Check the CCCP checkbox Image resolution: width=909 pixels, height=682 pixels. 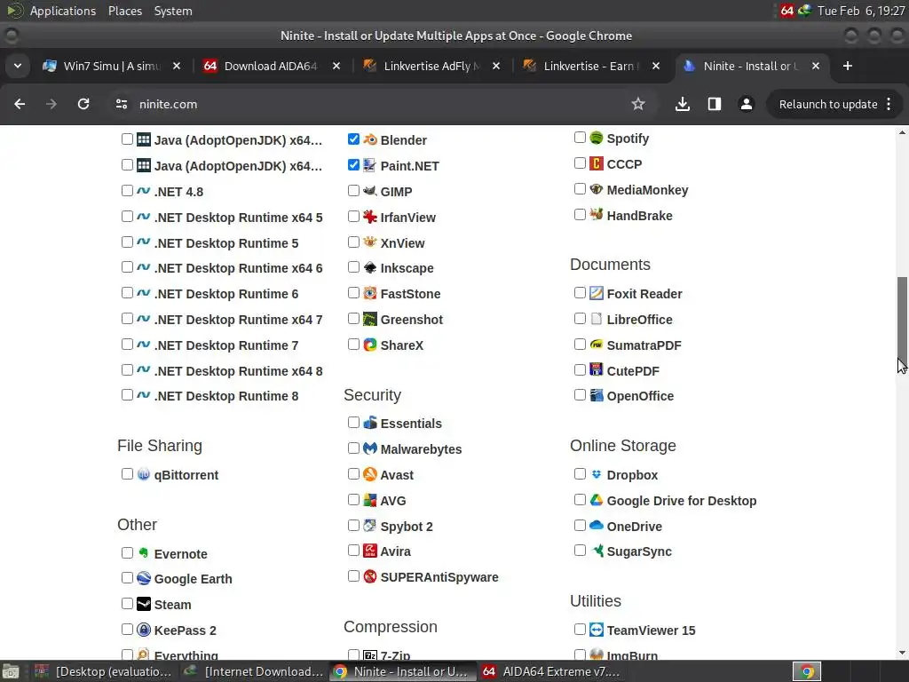[580, 163]
